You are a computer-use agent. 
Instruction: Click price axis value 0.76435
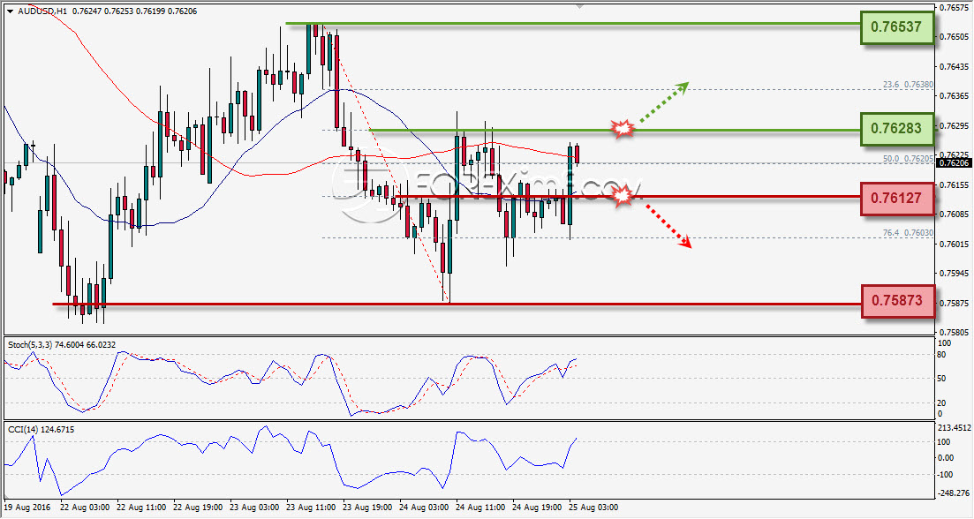pos(955,66)
